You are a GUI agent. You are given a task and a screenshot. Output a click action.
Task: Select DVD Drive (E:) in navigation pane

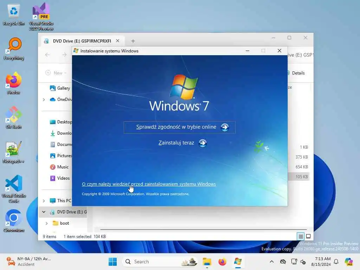click(68, 212)
